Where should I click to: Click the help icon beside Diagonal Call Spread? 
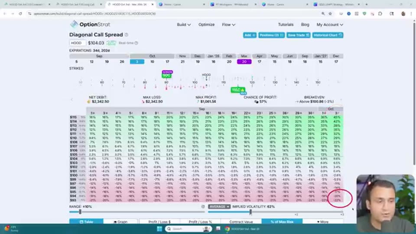[127, 35]
